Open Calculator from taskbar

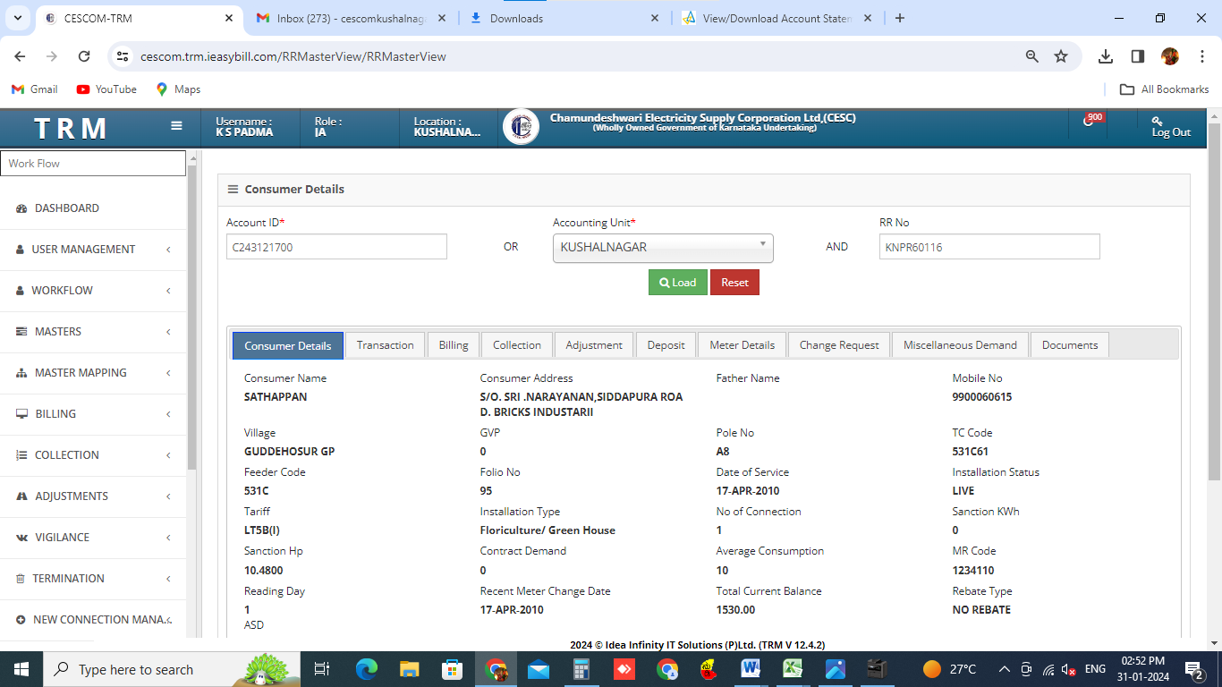pyautogui.click(x=581, y=669)
